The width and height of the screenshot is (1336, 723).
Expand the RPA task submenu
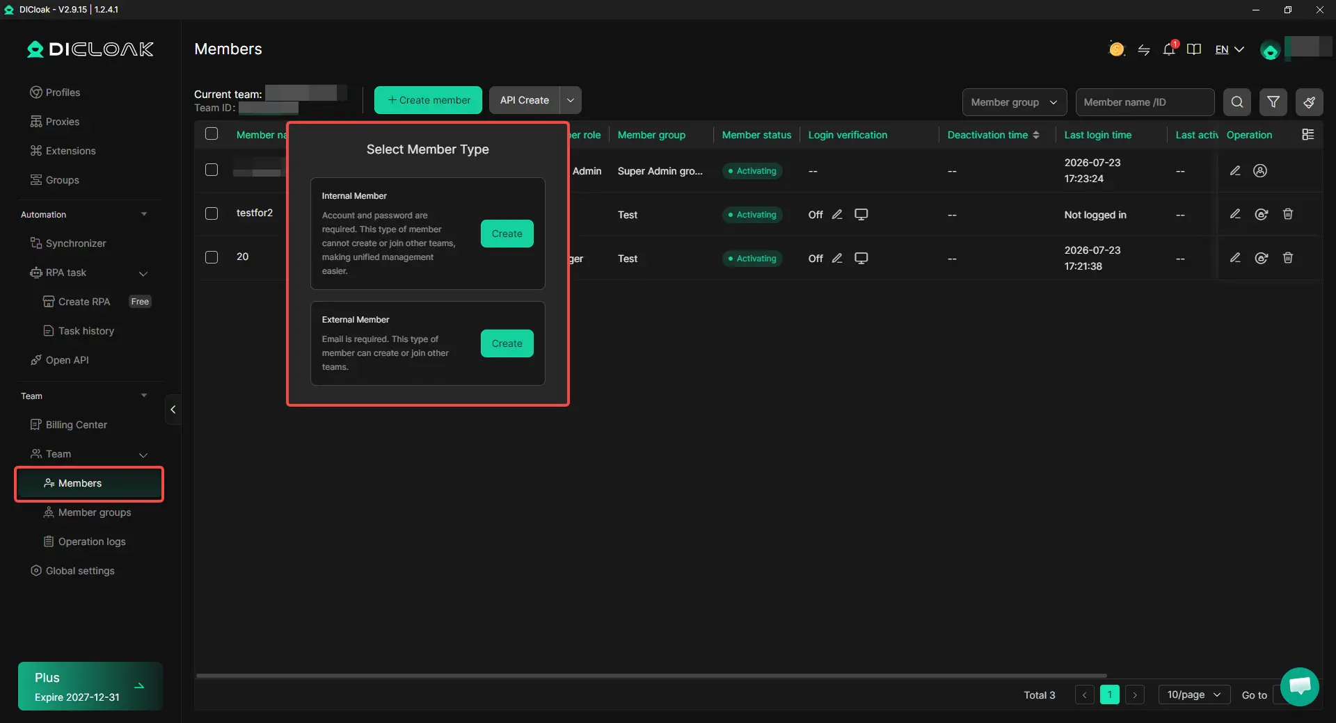pos(143,273)
